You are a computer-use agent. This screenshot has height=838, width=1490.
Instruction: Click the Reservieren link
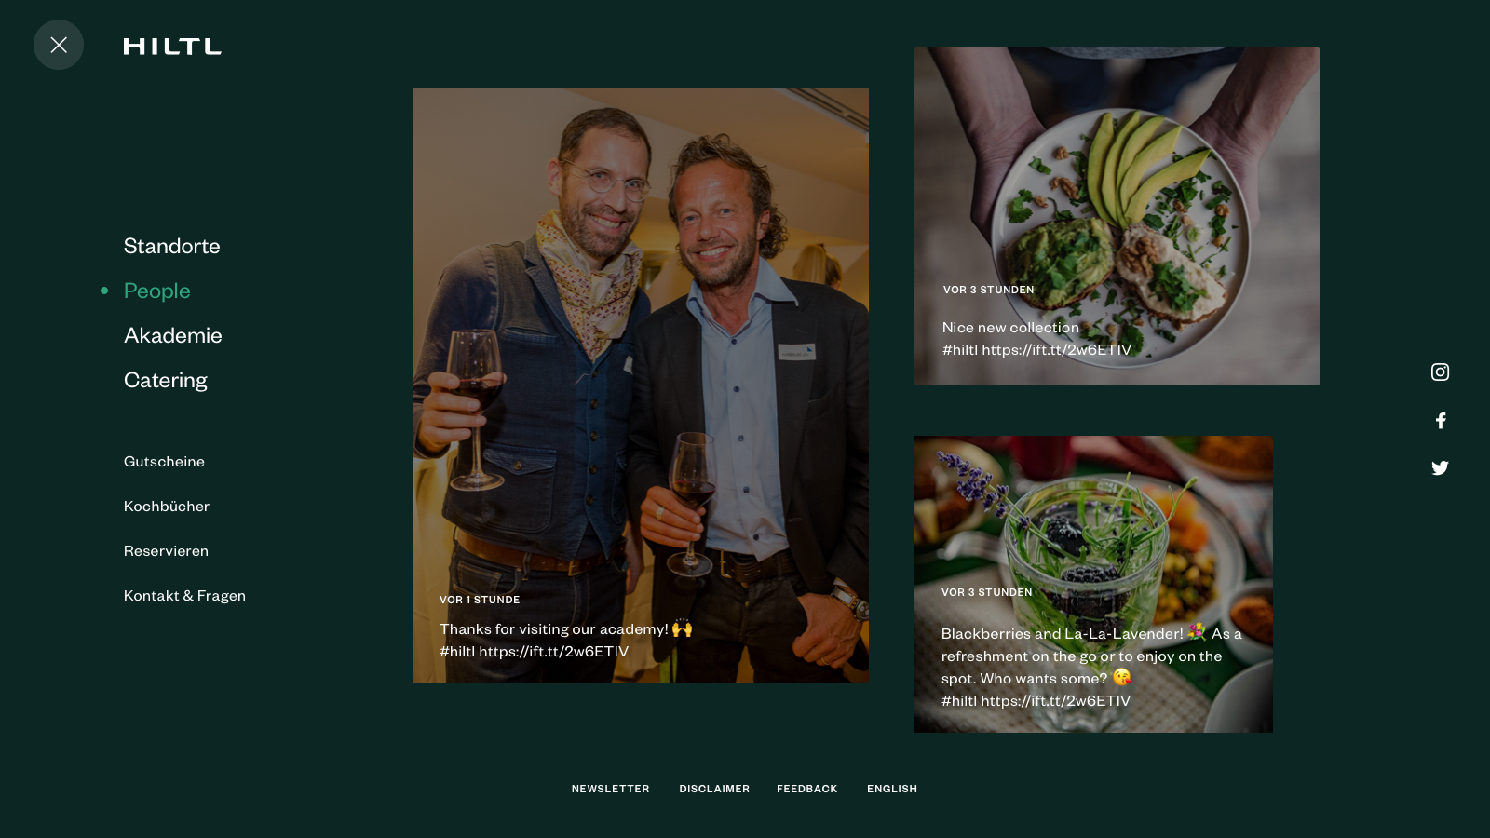point(166,551)
